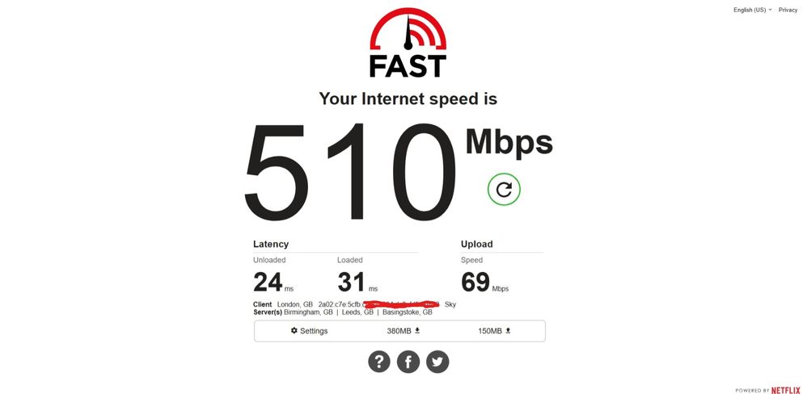Expand the English (US) language dropdown
Viewport: 807px width, 394px height.
(x=753, y=10)
